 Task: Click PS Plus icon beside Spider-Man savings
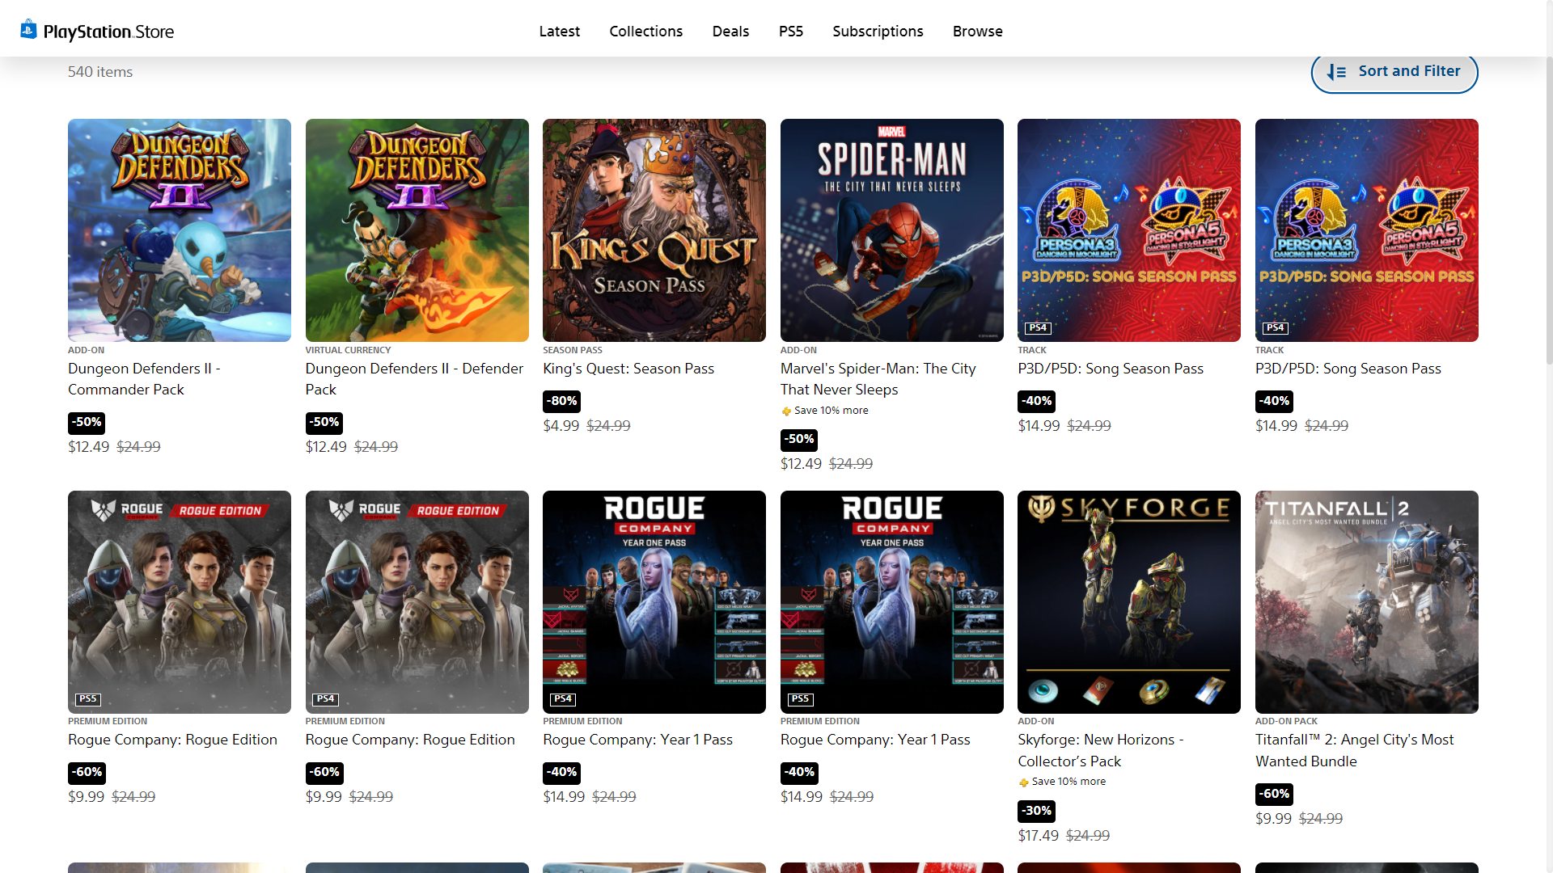click(786, 411)
